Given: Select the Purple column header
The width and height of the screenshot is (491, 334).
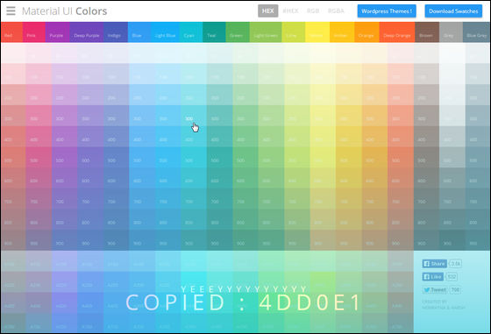Looking at the screenshot, I should click(57, 32).
